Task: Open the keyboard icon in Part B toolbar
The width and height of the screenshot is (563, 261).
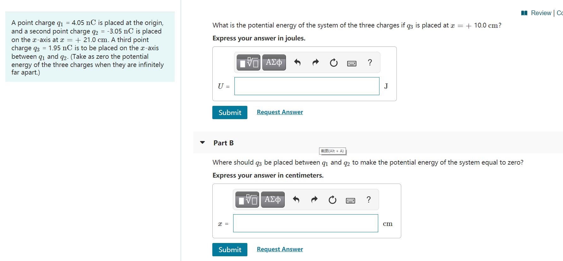Action: click(x=350, y=200)
